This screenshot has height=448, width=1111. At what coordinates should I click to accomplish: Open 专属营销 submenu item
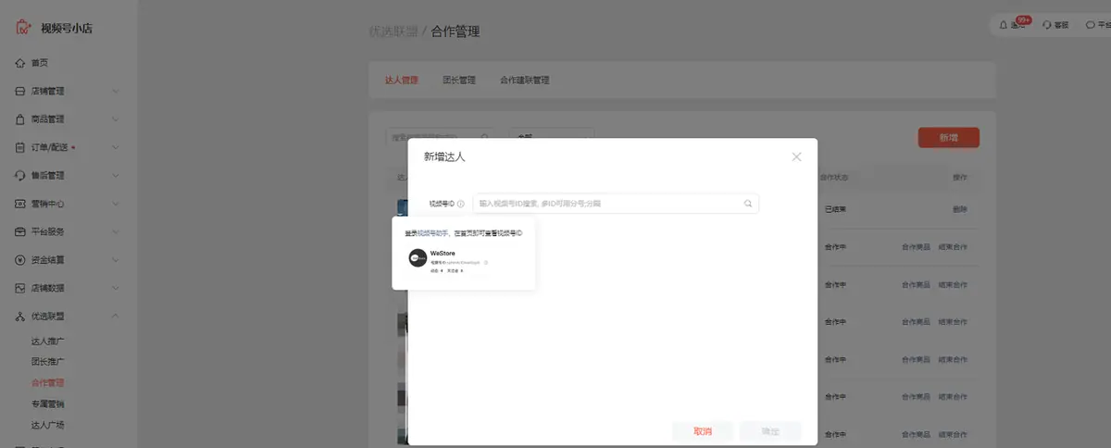(x=48, y=404)
